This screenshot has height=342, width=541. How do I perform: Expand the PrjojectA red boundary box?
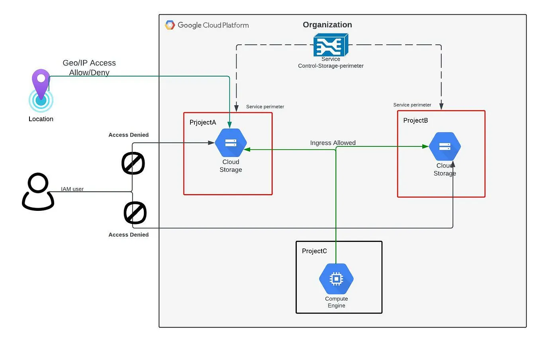pos(227,153)
